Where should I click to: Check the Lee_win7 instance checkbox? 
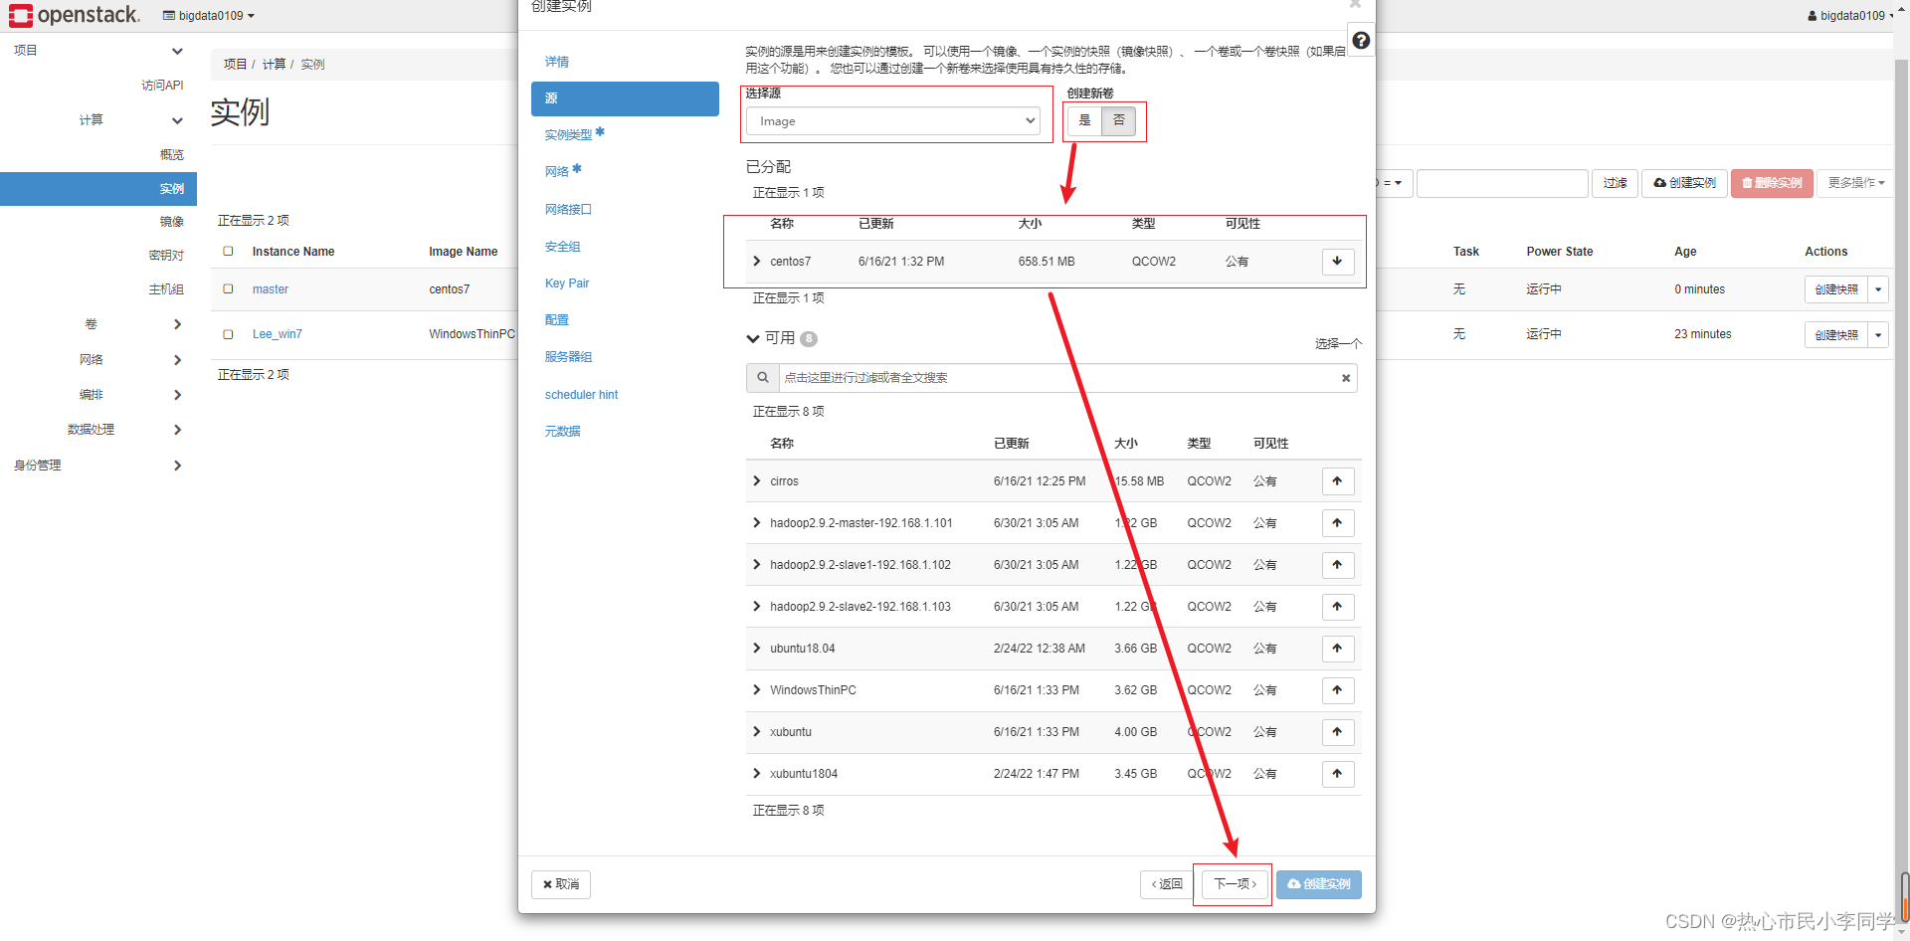(x=228, y=334)
